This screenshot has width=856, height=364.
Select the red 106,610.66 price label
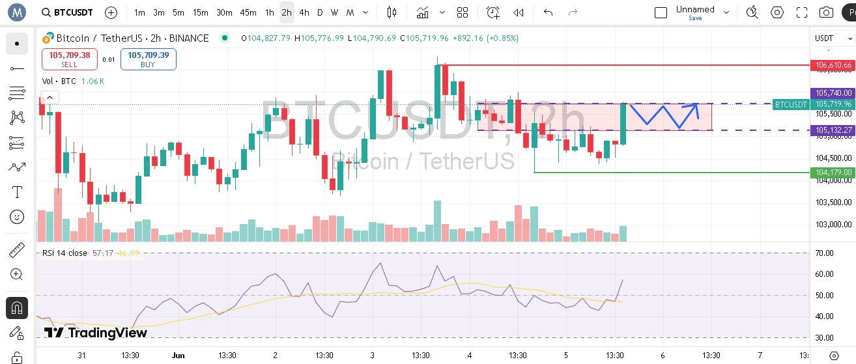pyautogui.click(x=833, y=65)
